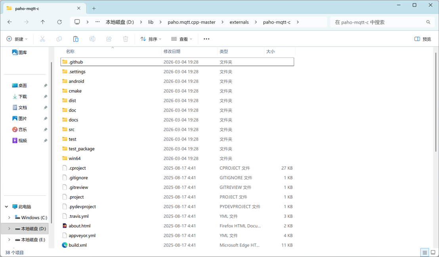Open Desktop in quick access
Viewport: 439px width, 257px height.
coord(19,85)
